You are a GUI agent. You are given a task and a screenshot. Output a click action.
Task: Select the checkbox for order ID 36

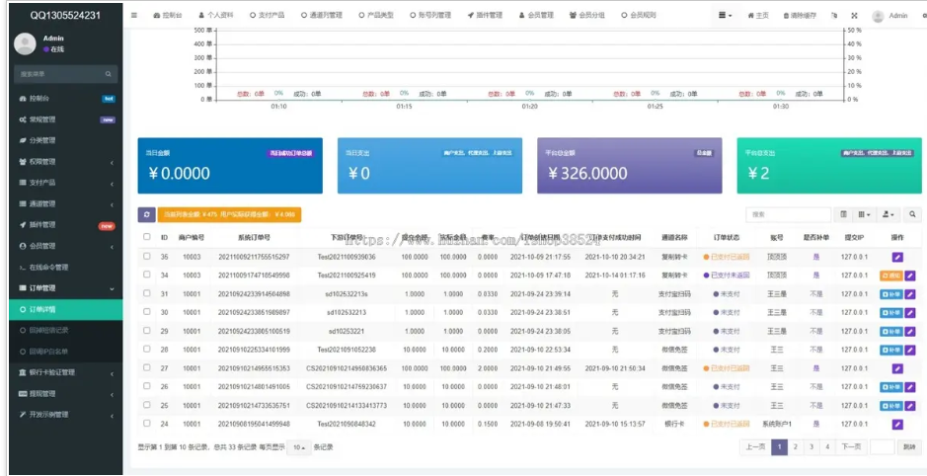[x=147, y=257]
